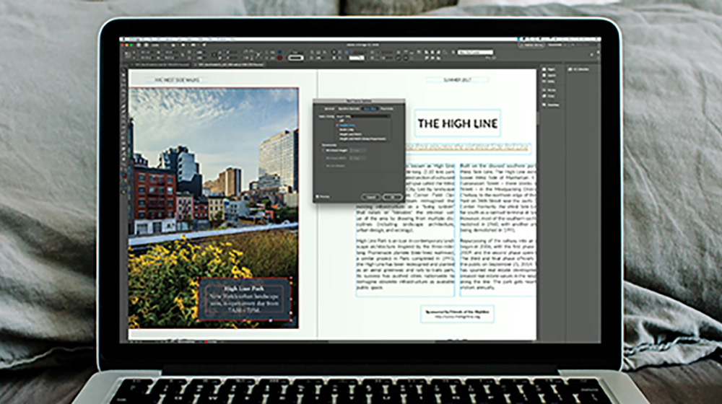This screenshot has height=404, width=722.
Task: Open the Auto-Sizing dropdown field
Action: (363, 116)
